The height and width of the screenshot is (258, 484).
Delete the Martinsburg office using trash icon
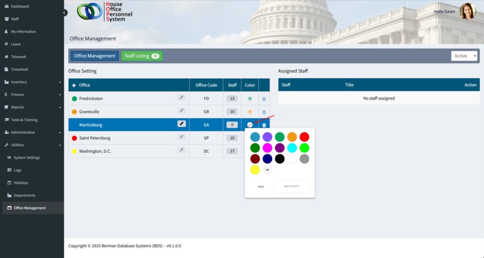(264, 125)
